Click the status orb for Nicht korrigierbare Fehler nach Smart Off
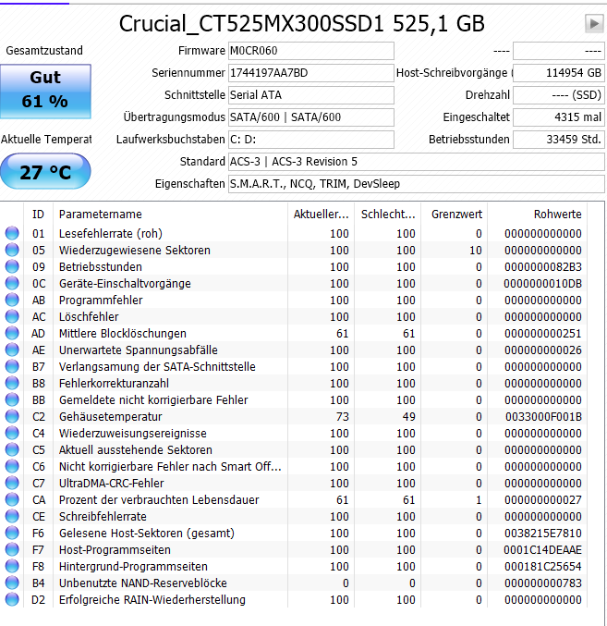 click(12, 466)
